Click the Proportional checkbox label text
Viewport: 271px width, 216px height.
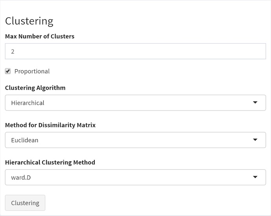[x=32, y=71]
